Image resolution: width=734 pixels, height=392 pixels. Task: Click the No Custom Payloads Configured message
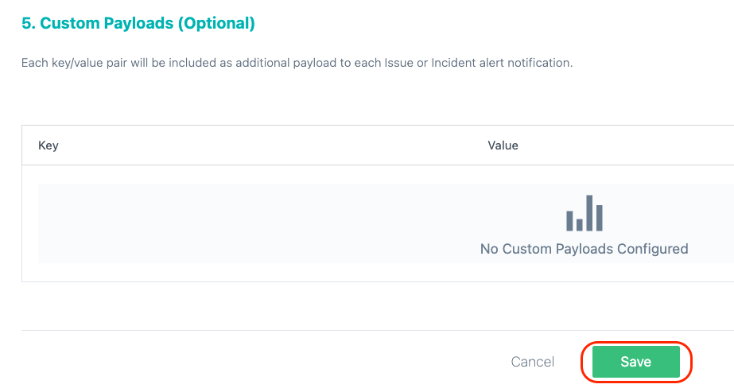pyautogui.click(x=584, y=249)
